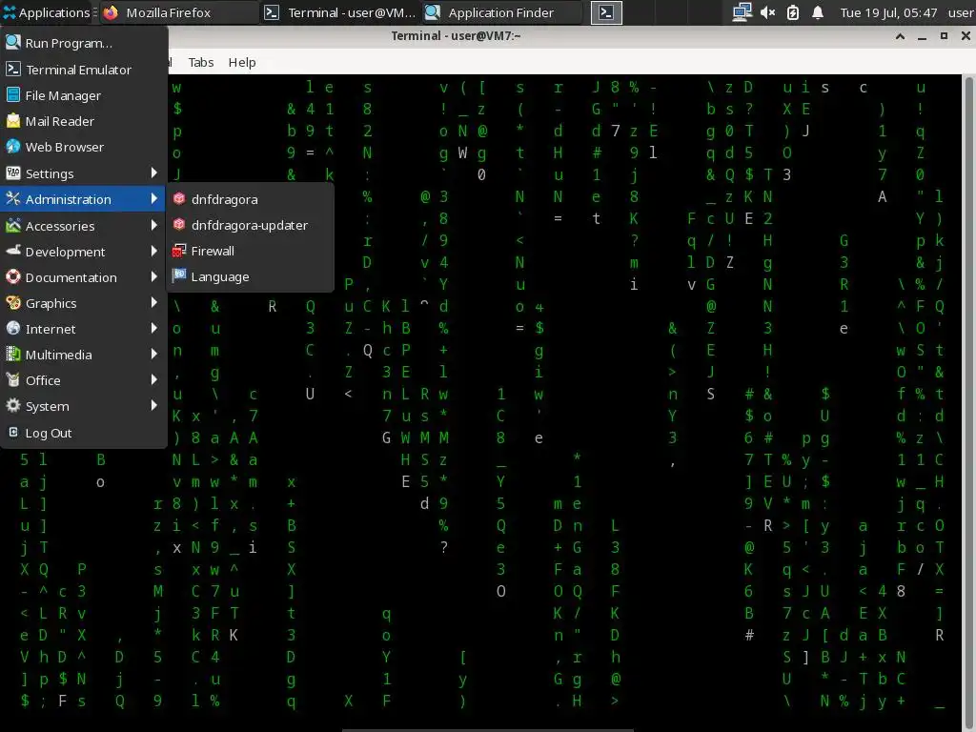Click the Firefox logo in taskbar

[111, 12]
